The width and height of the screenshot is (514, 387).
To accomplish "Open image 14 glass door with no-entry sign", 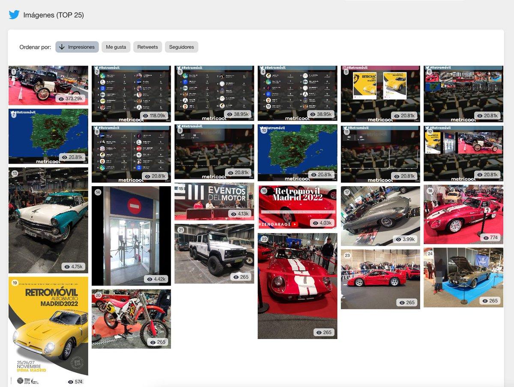I will point(131,235).
